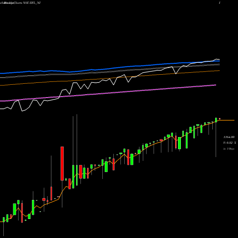Click the chart title containing 'NSE IIFL_NI'
This screenshot has width=238, height=238.
tap(20, 3)
